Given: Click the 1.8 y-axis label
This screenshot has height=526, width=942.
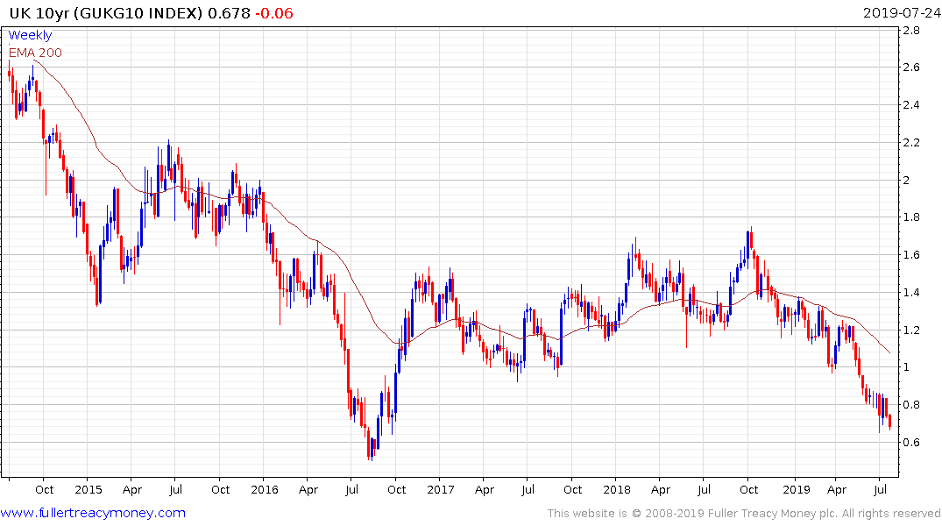Looking at the screenshot, I should (911, 217).
